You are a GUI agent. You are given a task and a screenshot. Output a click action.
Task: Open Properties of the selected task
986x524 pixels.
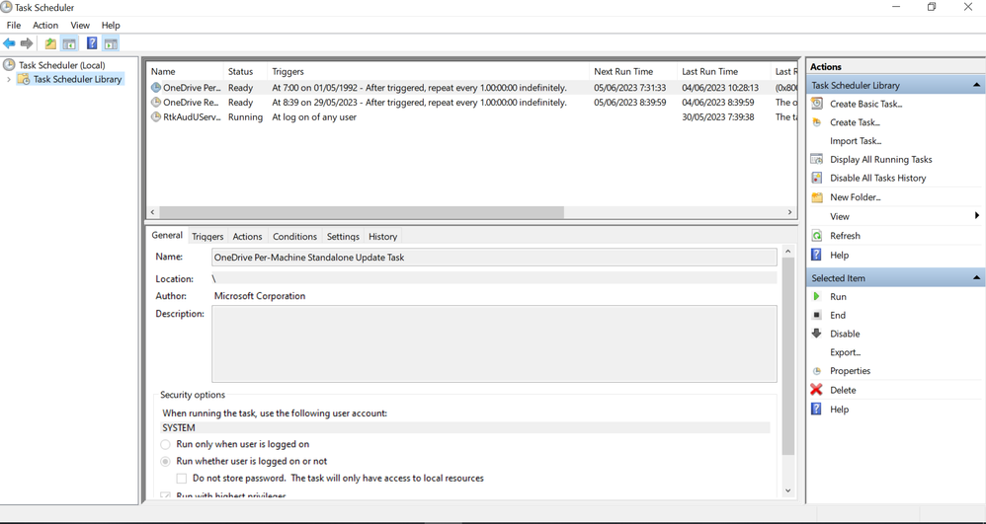point(851,371)
